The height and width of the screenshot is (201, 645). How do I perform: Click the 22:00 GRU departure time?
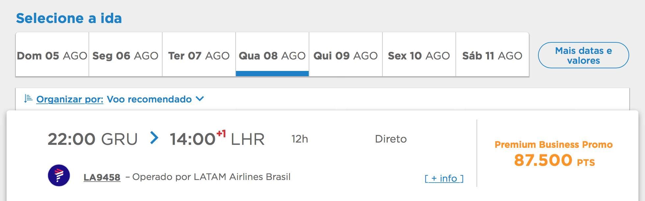click(93, 139)
